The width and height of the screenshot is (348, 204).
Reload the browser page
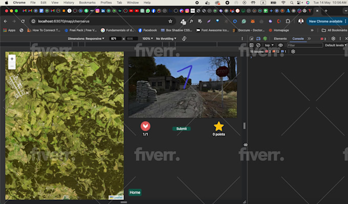click(x=23, y=22)
